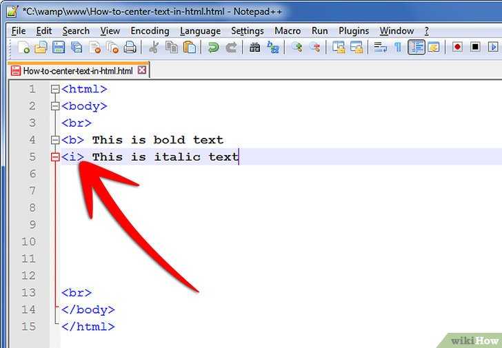This screenshot has width=502, height=348.
Task: Open the View menu
Action: (x=110, y=31)
